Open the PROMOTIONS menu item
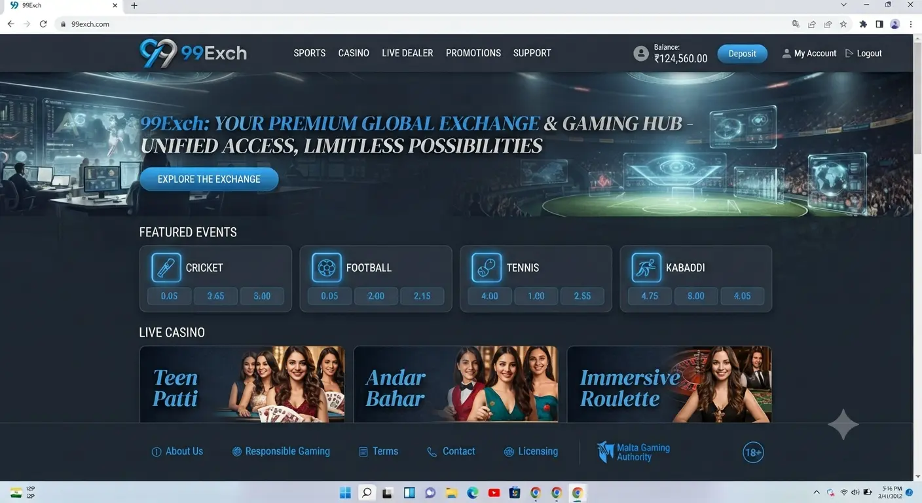This screenshot has height=503, width=922. click(473, 53)
